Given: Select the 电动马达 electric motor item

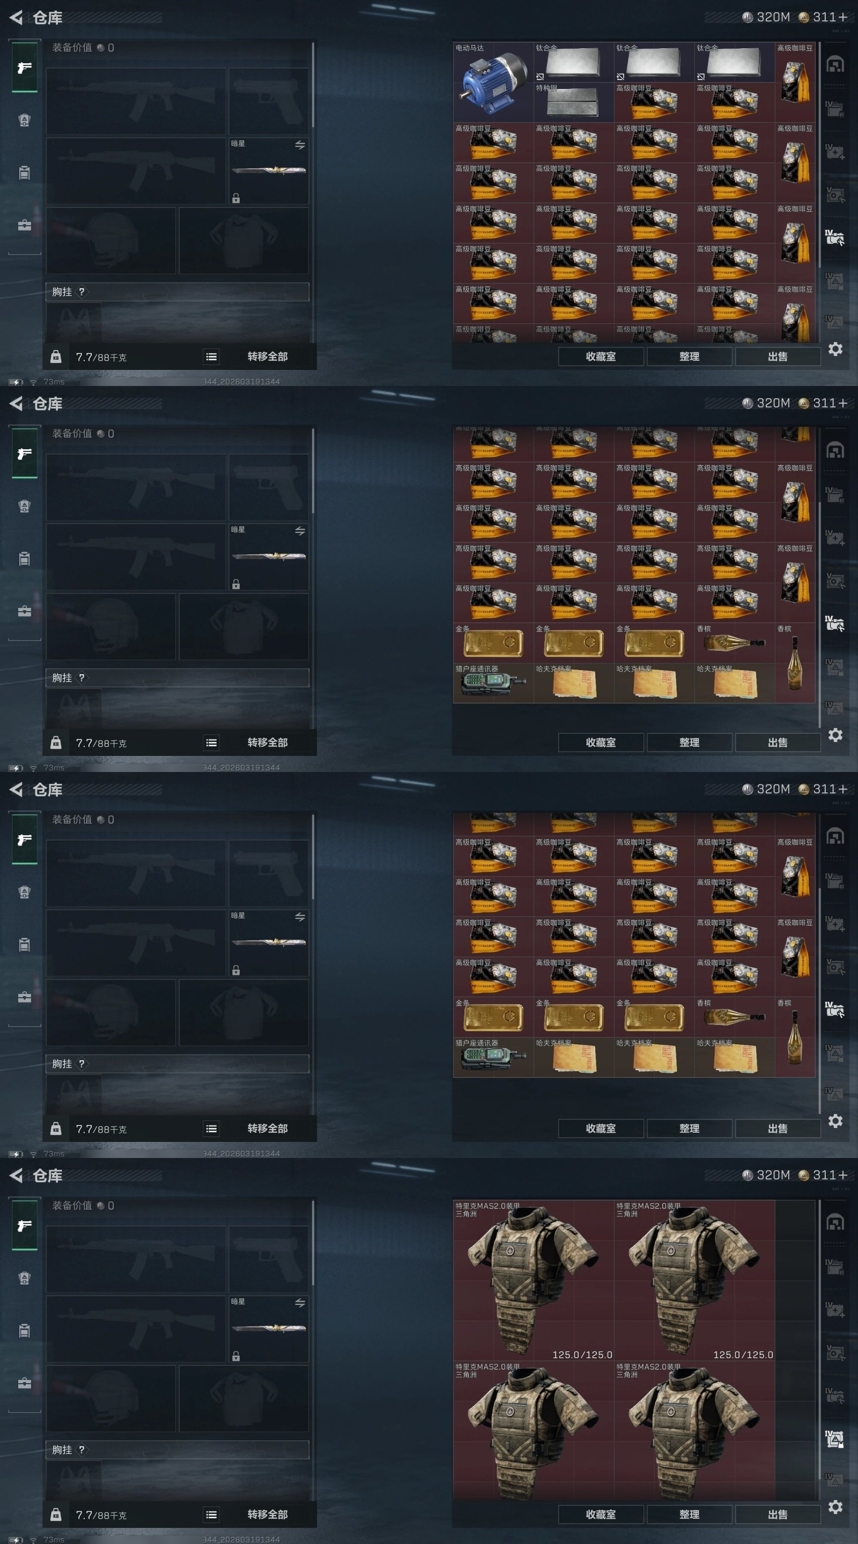Looking at the screenshot, I should point(493,81).
